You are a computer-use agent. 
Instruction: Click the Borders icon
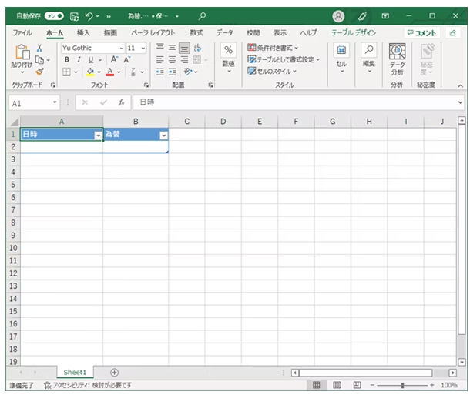coord(66,72)
